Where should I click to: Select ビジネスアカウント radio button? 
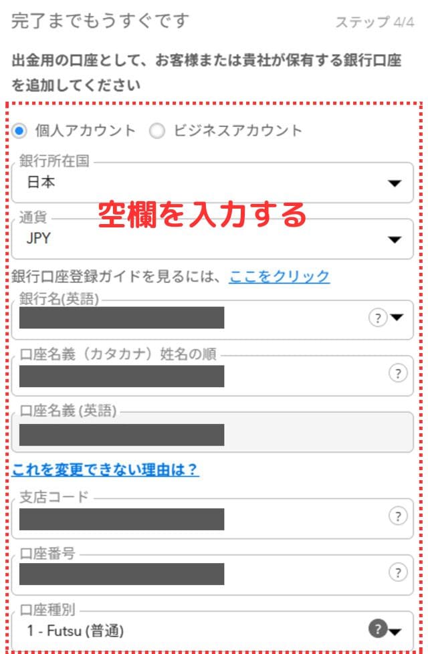(157, 130)
